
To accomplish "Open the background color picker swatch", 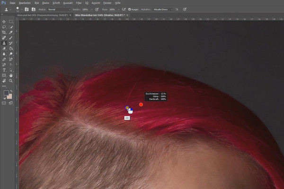I will [10, 97].
